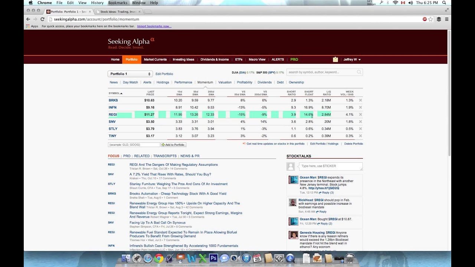Click the volume icon in menu bar

click(x=410, y=3)
